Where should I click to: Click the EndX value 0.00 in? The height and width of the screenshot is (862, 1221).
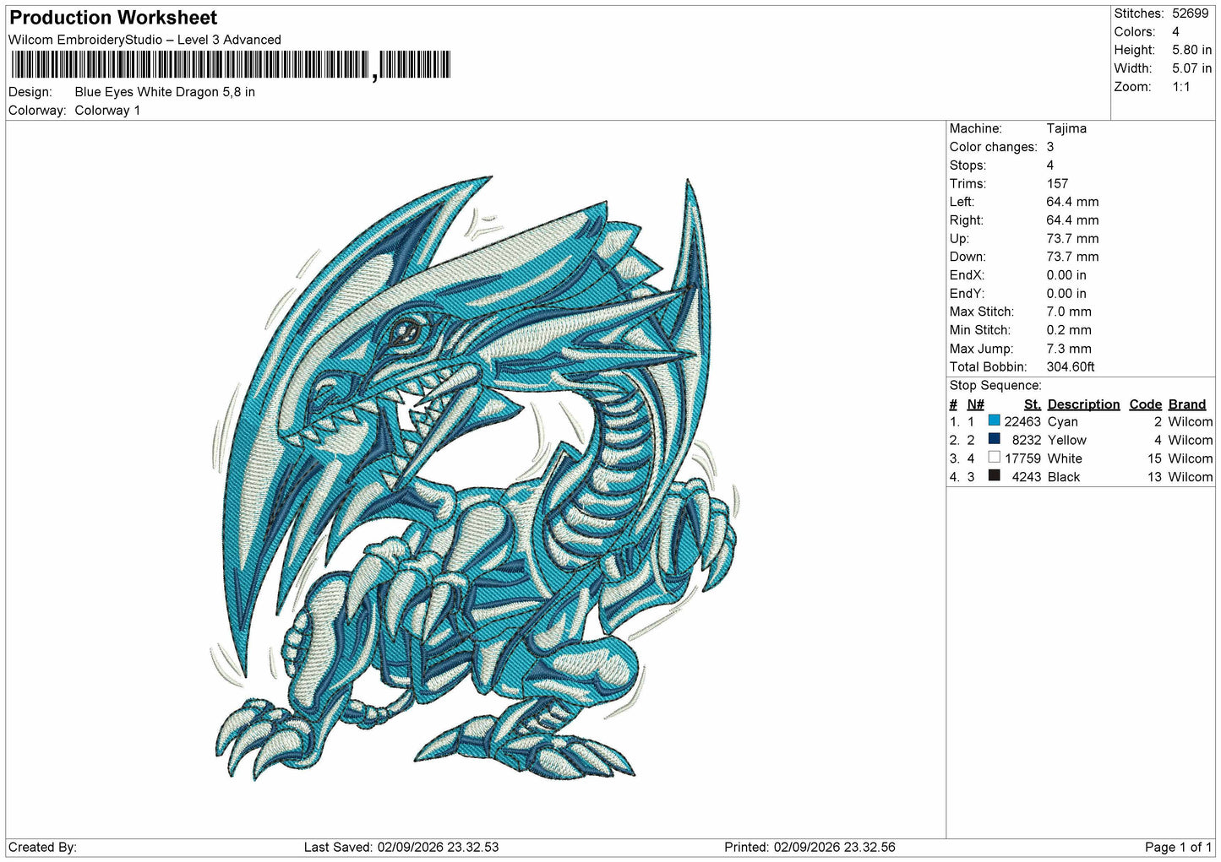pyautogui.click(x=1066, y=275)
